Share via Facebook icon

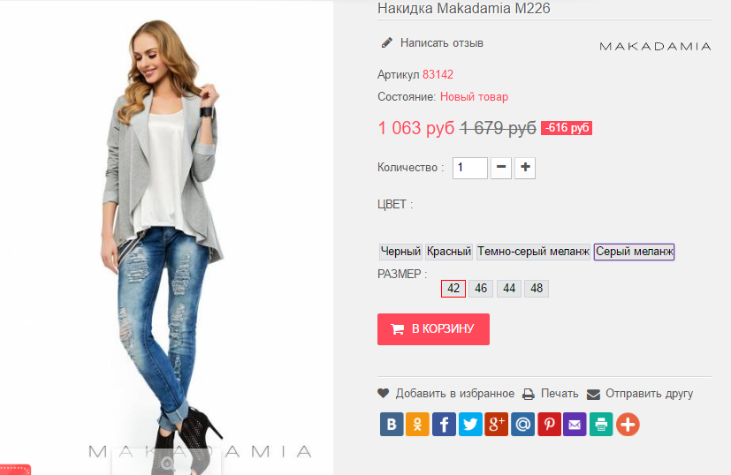[444, 425]
